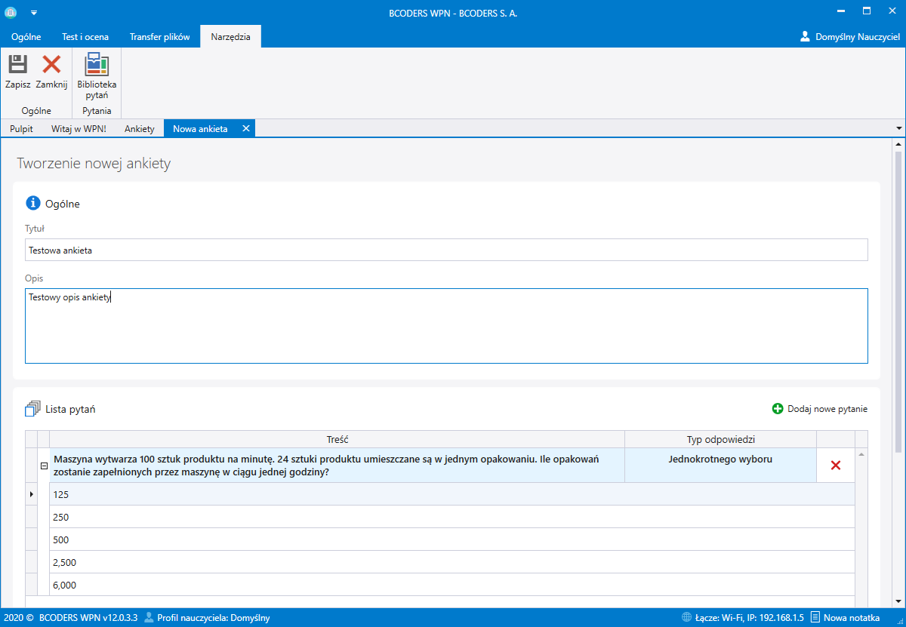Click the main page vertical scrollbar
The height and width of the screenshot is (627, 906).
(898, 302)
